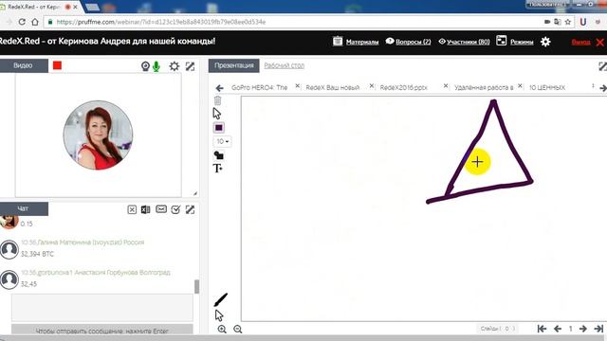
Task: Click into the chat message input field
Action: [102, 308]
